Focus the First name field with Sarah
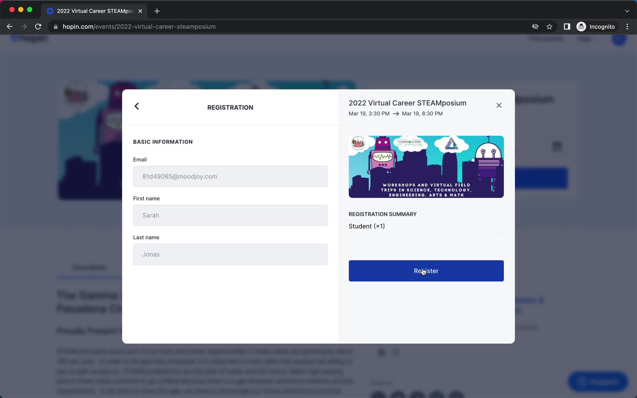 tap(230, 215)
